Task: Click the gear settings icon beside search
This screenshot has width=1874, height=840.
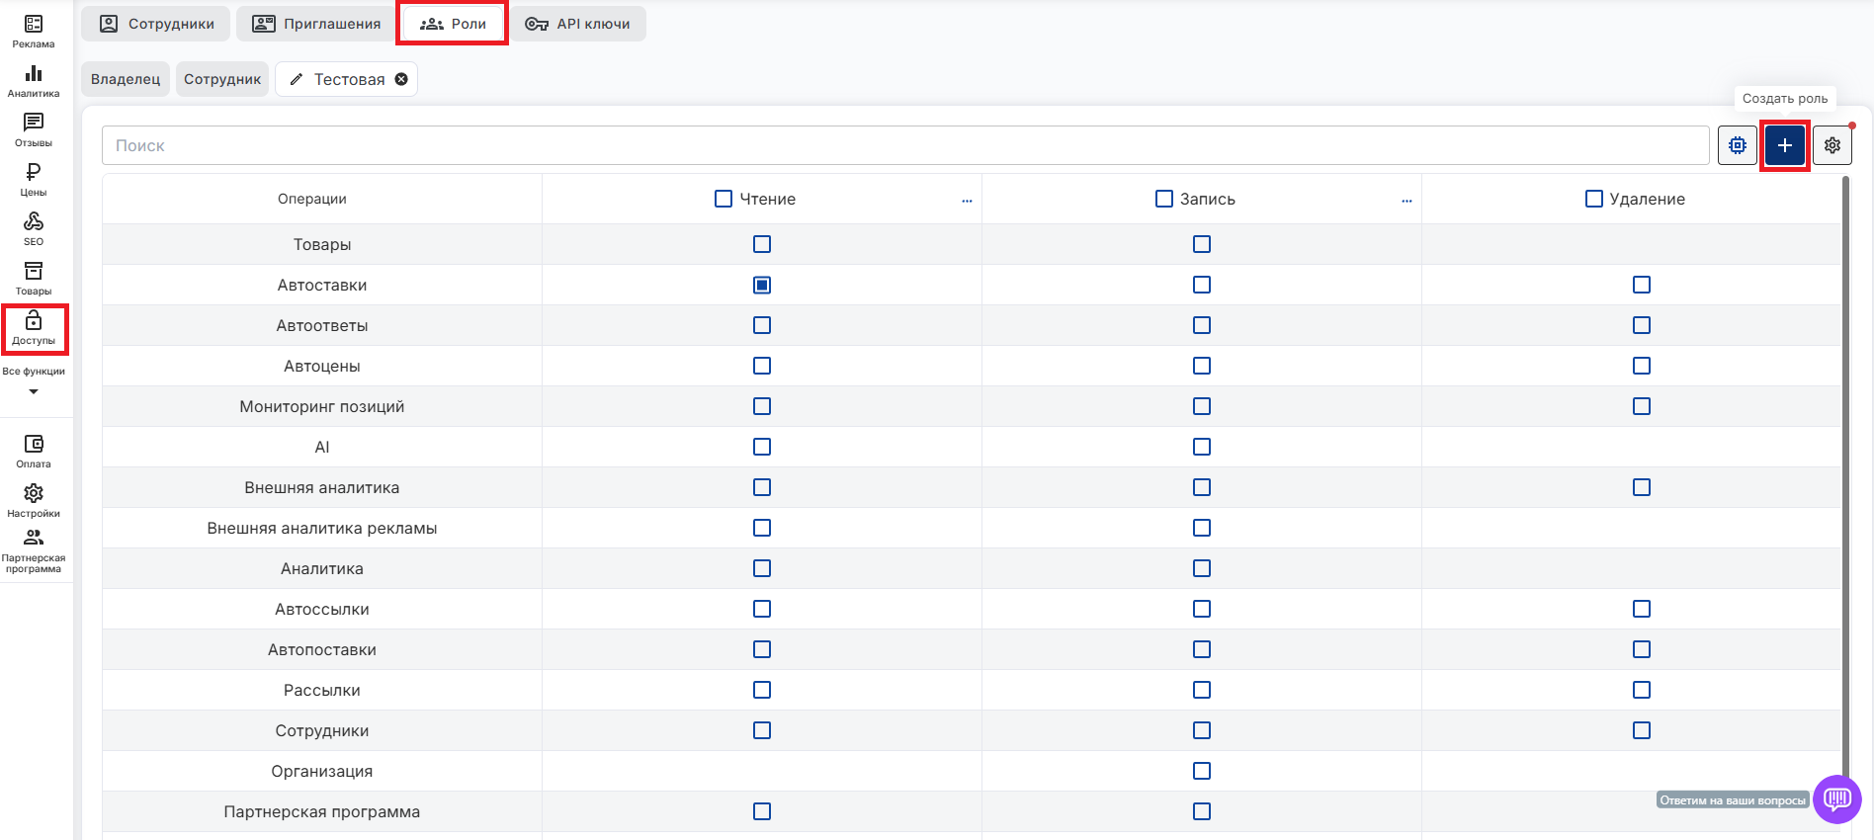Action: (x=1831, y=145)
